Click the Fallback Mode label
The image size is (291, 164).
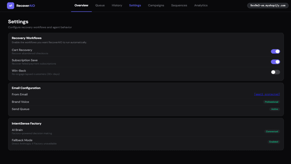click(x=22, y=140)
